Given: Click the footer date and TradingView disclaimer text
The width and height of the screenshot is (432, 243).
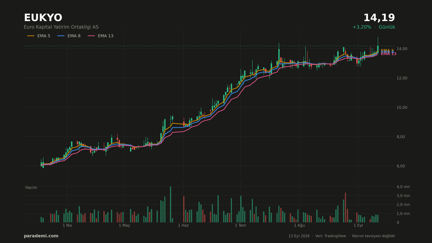Looking at the screenshot, I should (342, 236).
